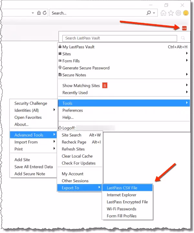
Task: Open the browser settings gear icon
Action: tap(178, 13)
